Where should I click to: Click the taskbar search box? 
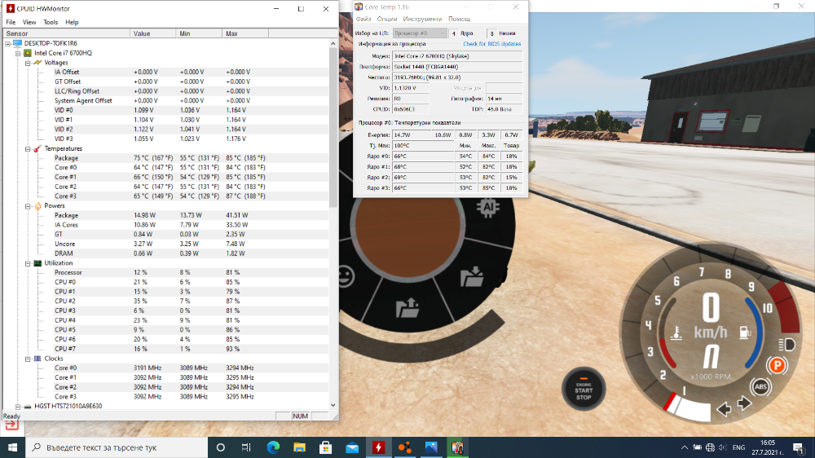coord(117,447)
